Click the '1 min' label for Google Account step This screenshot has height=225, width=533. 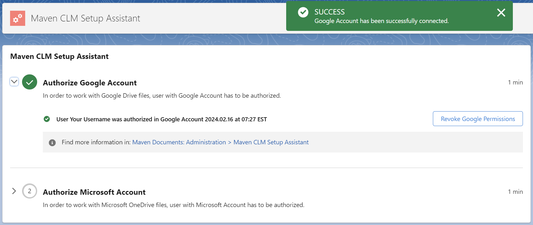(515, 82)
